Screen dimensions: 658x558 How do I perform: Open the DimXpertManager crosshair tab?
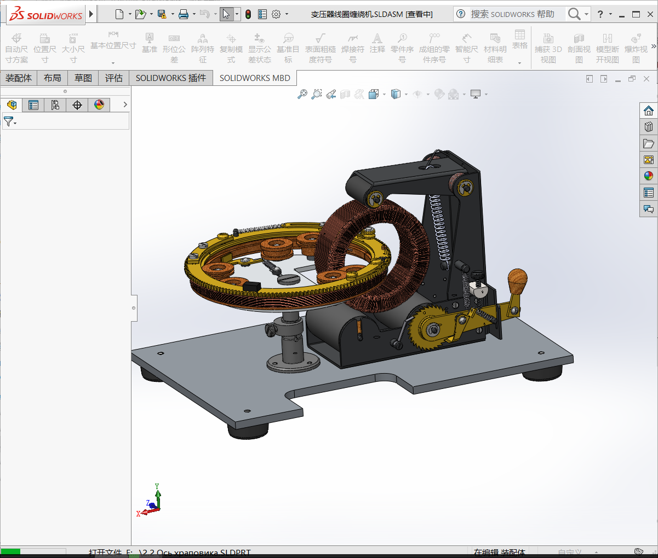[x=77, y=105]
